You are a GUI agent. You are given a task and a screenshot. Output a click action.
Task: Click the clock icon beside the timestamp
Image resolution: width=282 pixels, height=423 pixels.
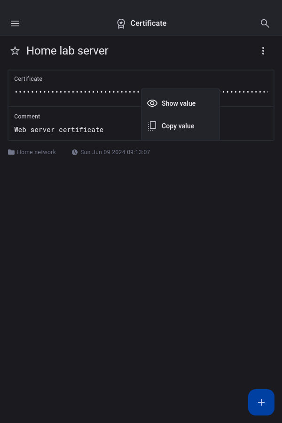pos(75,152)
